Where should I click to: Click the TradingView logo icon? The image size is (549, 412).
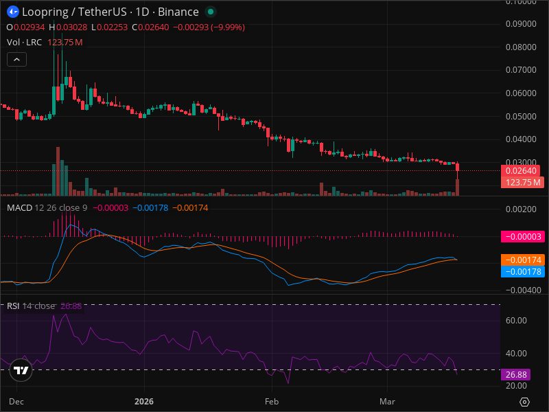[x=21, y=370]
